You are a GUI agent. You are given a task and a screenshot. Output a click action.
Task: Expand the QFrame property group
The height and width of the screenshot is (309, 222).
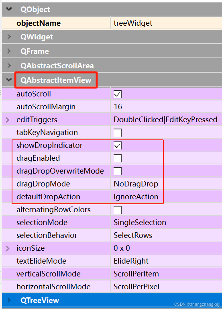pos(9,51)
